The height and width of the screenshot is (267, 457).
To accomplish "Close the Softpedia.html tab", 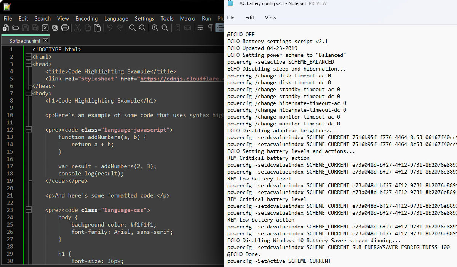I will click(45, 40).
